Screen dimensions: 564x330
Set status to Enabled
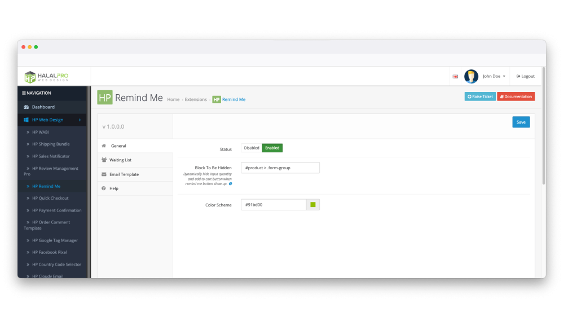(x=272, y=148)
